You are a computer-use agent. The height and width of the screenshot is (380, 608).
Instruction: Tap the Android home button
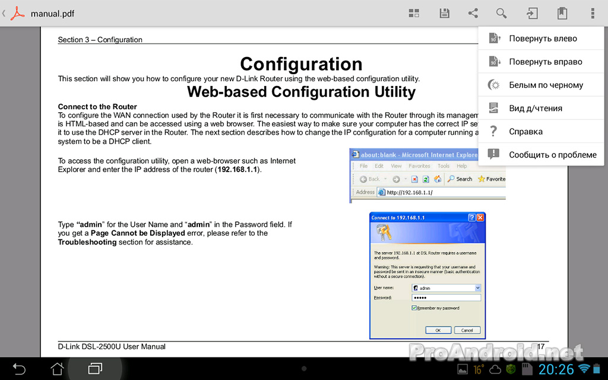[57, 369]
